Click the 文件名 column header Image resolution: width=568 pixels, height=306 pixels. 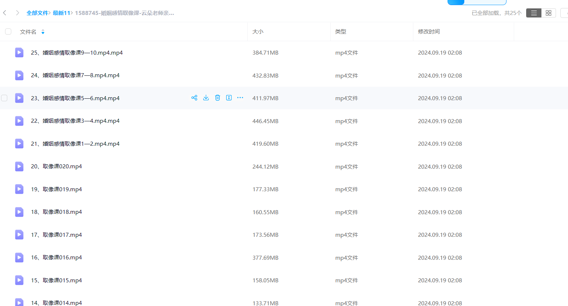coord(28,32)
